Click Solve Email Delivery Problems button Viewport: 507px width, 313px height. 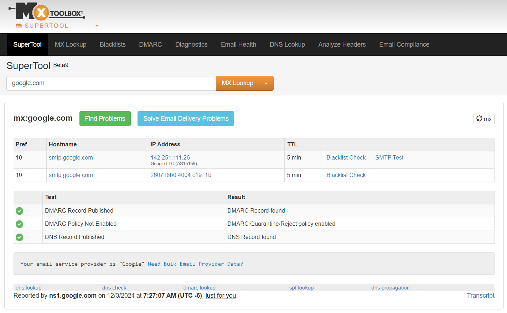186,119
